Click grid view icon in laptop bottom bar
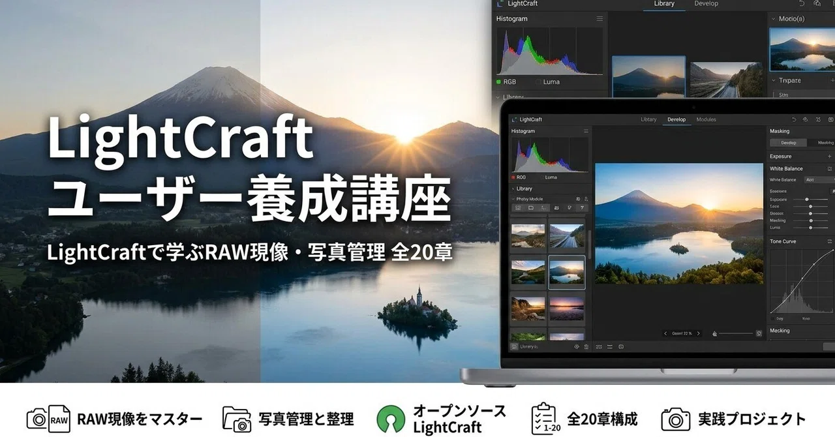Image resolution: width=835 pixels, height=437 pixels. click(599, 346)
